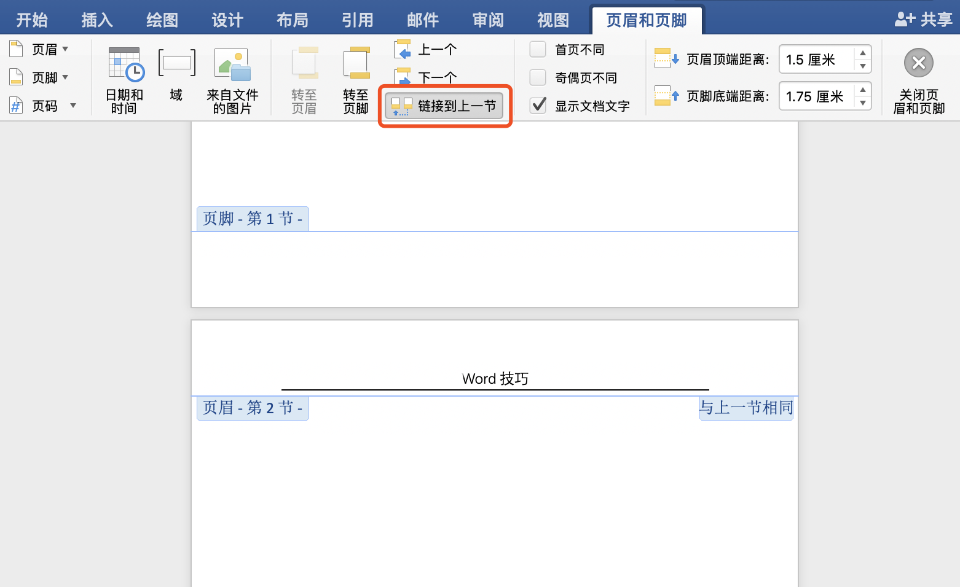Click the 页眉 - 第 2 节 - label
The width and height of the screenshot is (960, 587).
(253, 408)
